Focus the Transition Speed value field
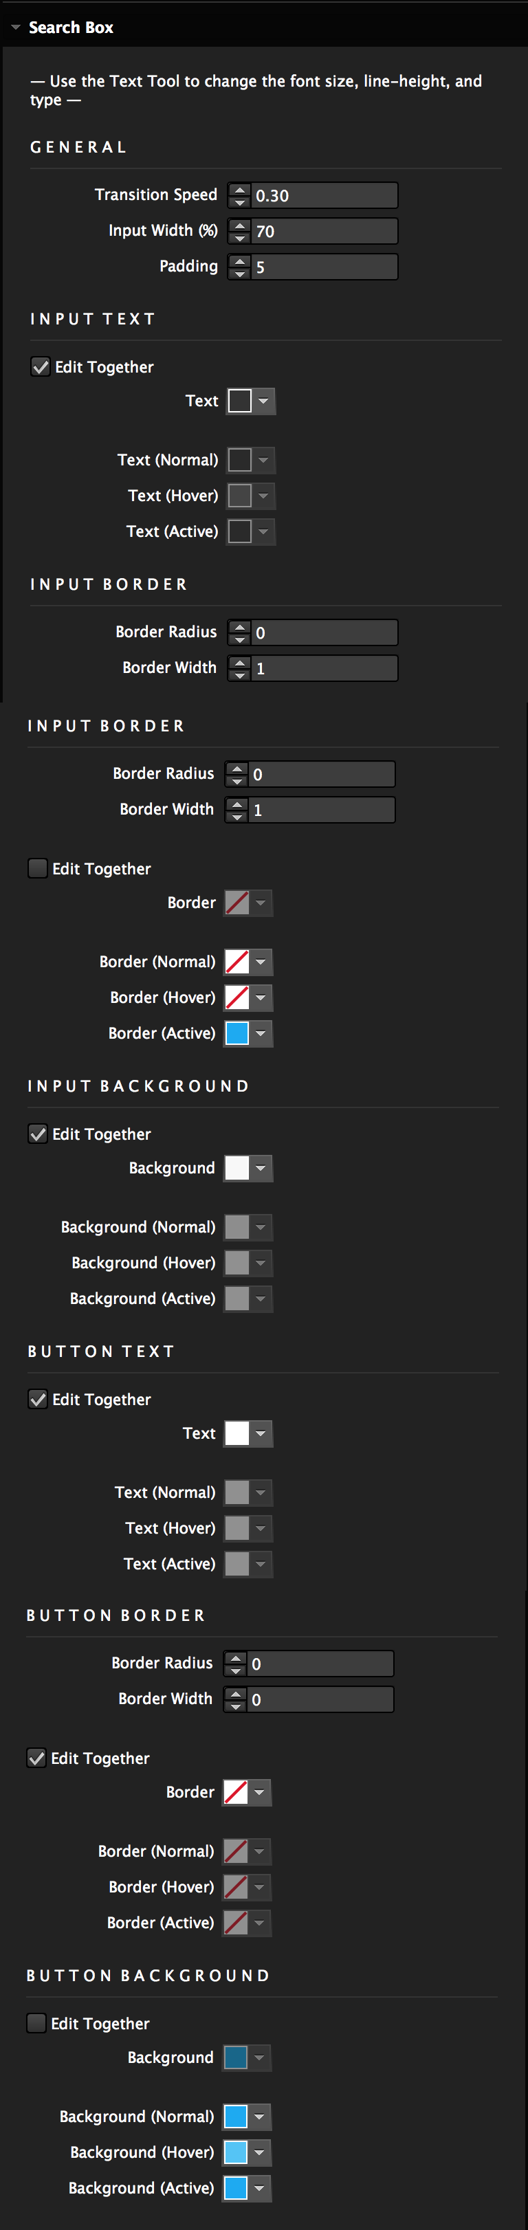The image size is (528, 2230). tap(324, 196)
